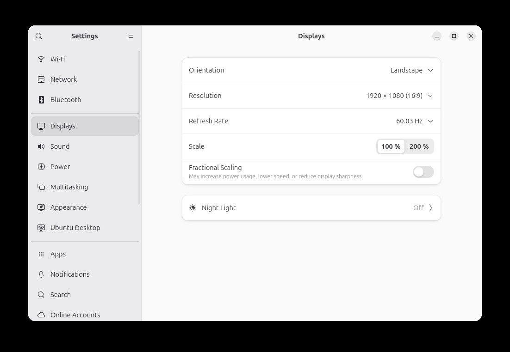Click the sidebar vertical scrollbar
This screenshot has height=352, width=510.
139,127
